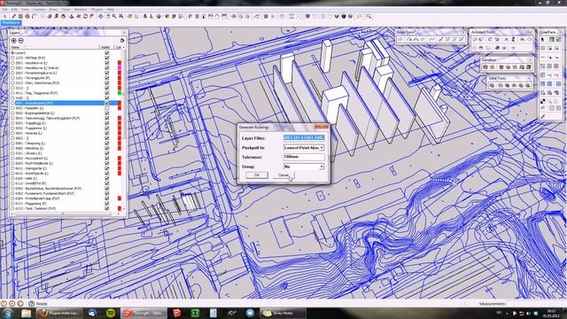Click first icon in Architect Tools toolbar
567x319 pixels.
click(475, 39)
